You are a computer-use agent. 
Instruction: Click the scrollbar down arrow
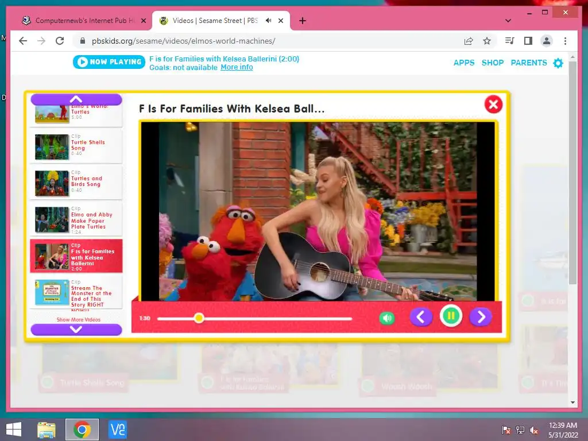[572, 403]
